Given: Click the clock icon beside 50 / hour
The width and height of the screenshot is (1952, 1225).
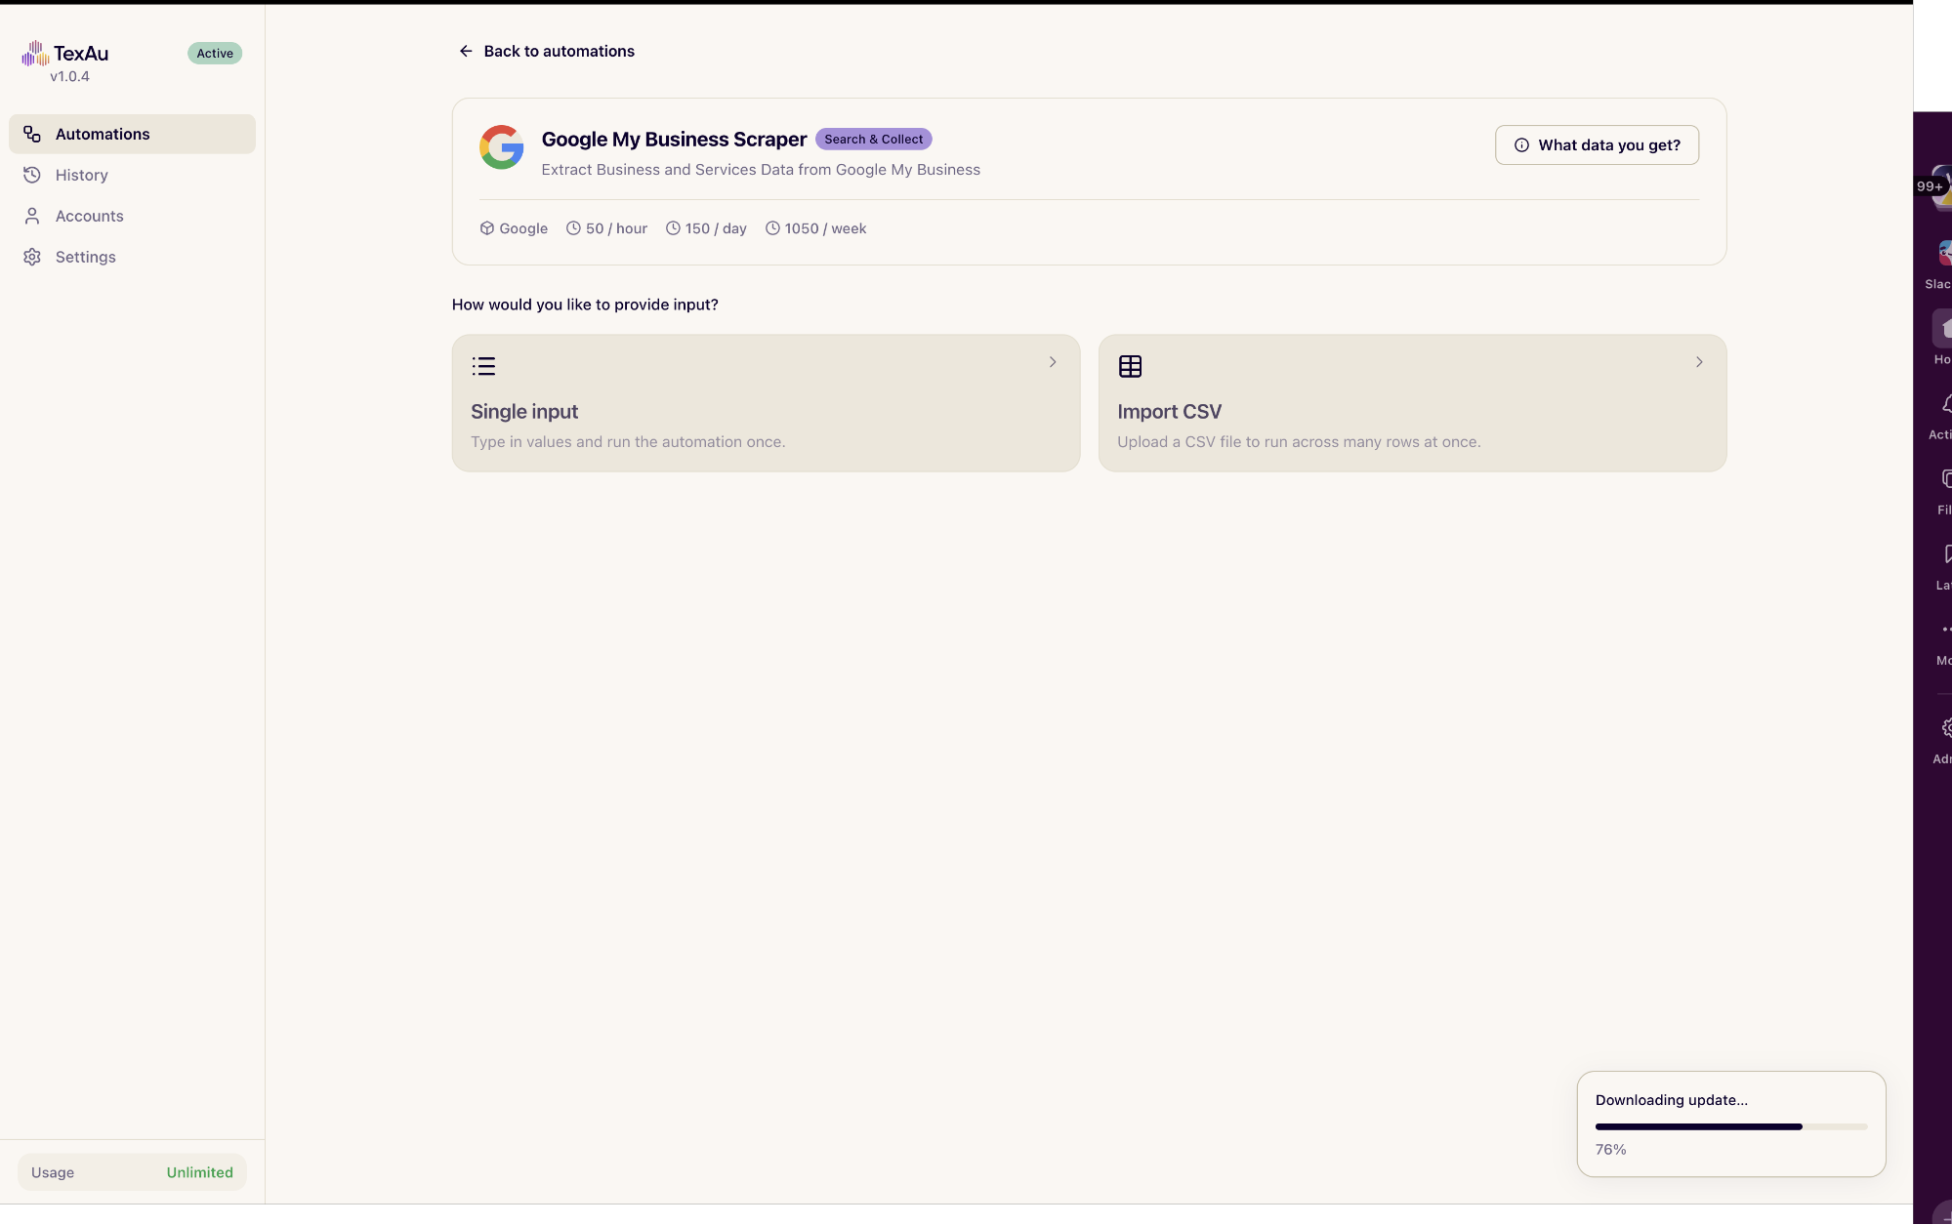Looking at the screenshot, I should pos(573,228).
